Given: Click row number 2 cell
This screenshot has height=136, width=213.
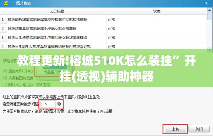Looking at the screenshot, I should pos(4,28).
